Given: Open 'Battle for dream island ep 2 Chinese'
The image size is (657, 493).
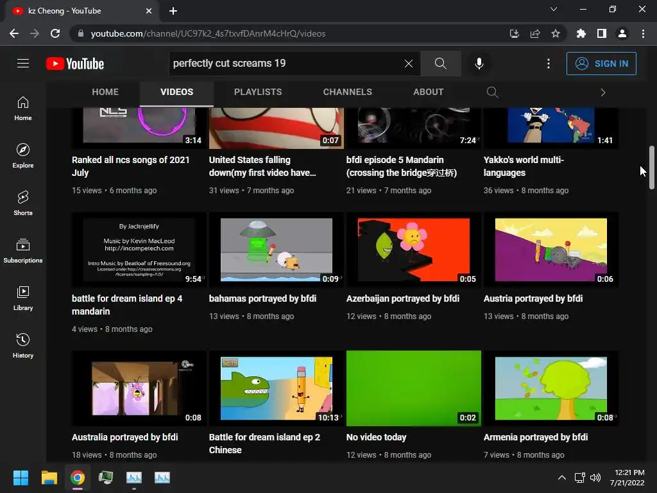Looking at the screenshot, I should pyautogui.click(x=264, y=444).
